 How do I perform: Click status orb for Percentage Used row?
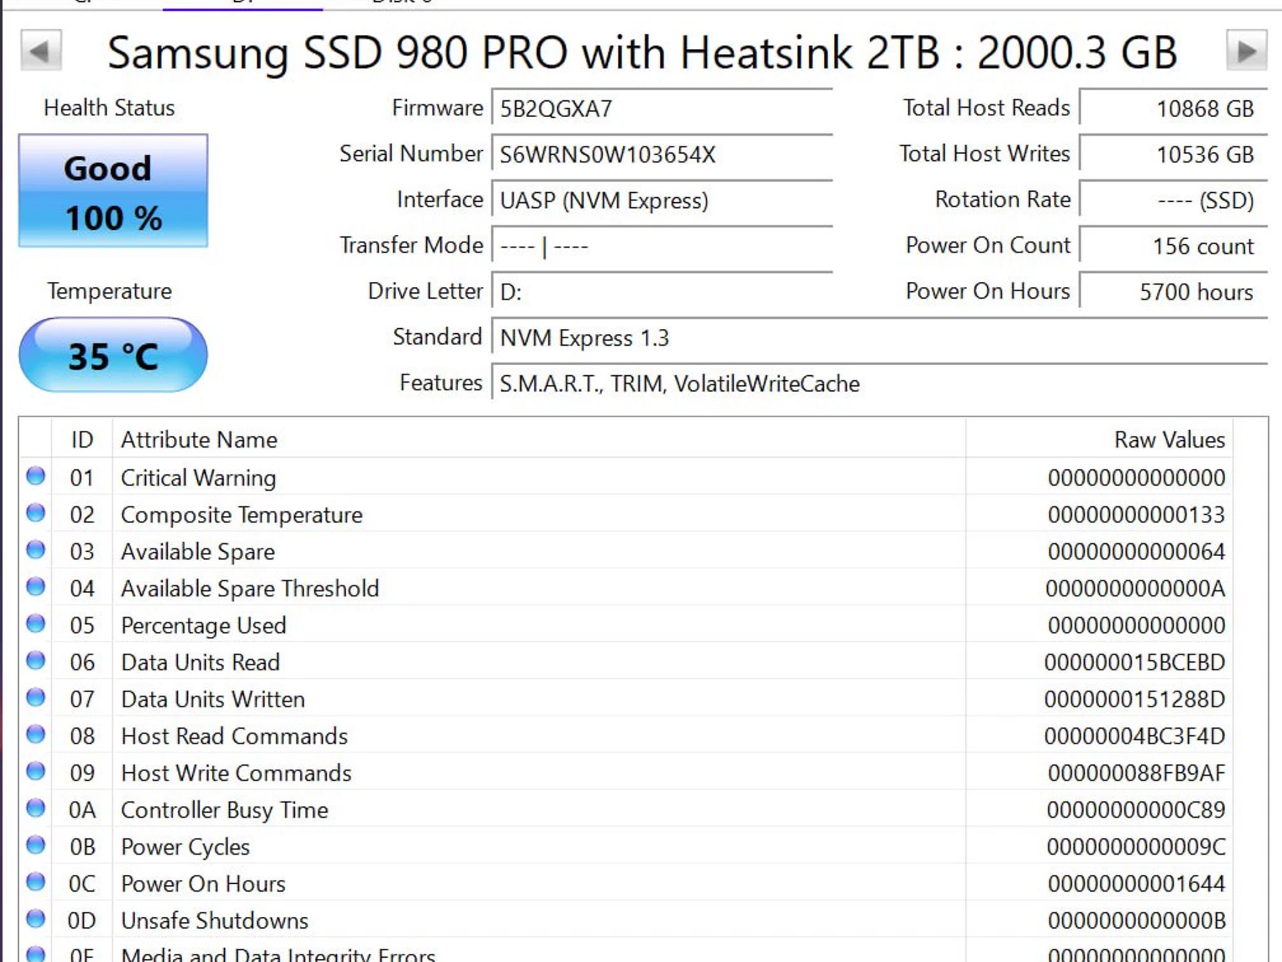(36, 624)
